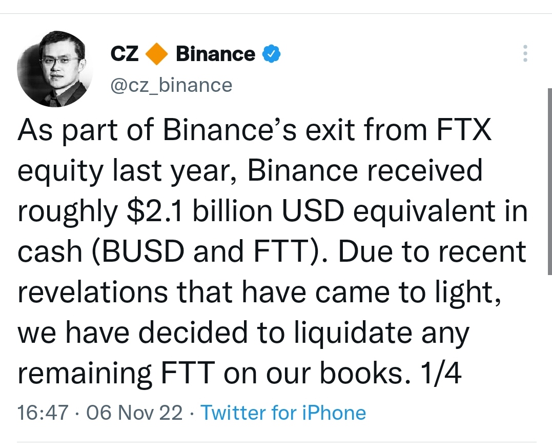This screenshot has height=448, width=552.
Task: Click the word "FTX" in the first line
Action: tap(464, 130)
